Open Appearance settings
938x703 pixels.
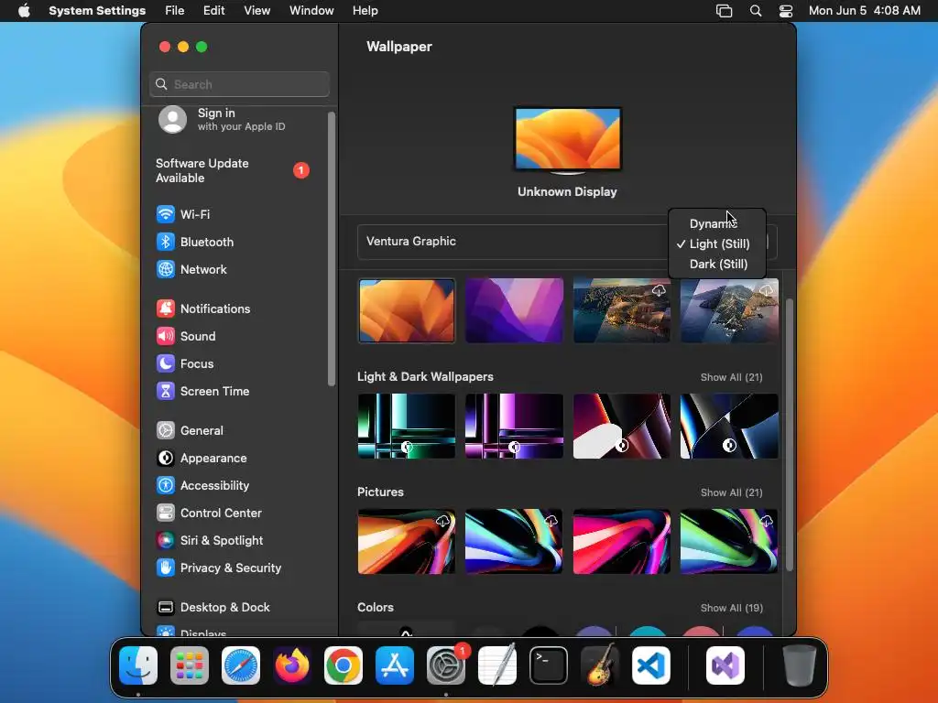pyautogui.click(x=201, y=458)
